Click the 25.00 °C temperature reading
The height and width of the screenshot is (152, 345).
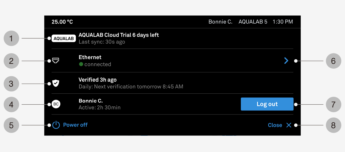62,22
